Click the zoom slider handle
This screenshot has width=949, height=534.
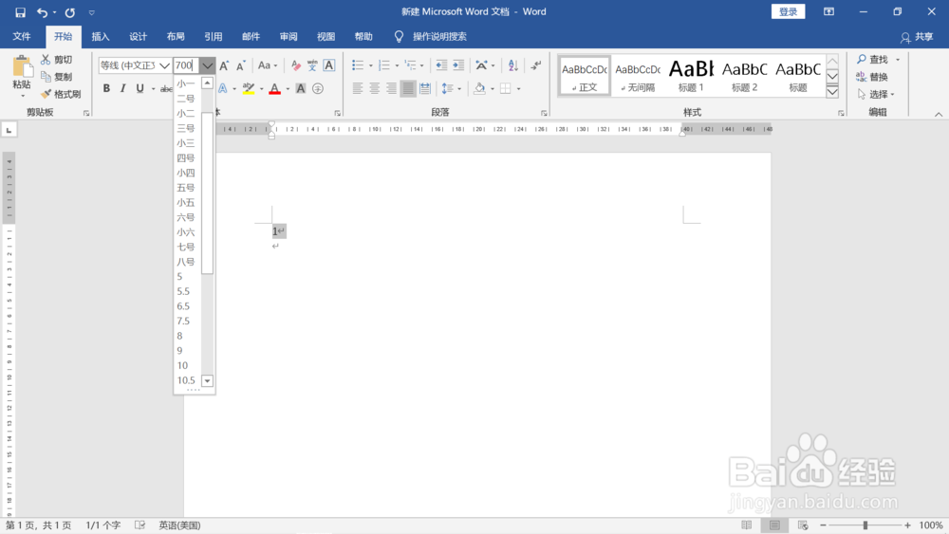point(865,525)
